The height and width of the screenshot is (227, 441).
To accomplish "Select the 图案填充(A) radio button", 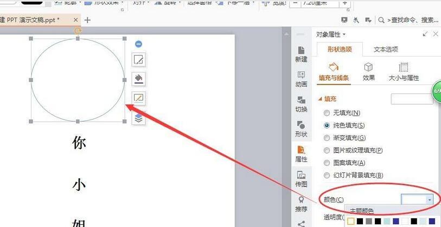I will pyautogui.click(x=327, y=163).
